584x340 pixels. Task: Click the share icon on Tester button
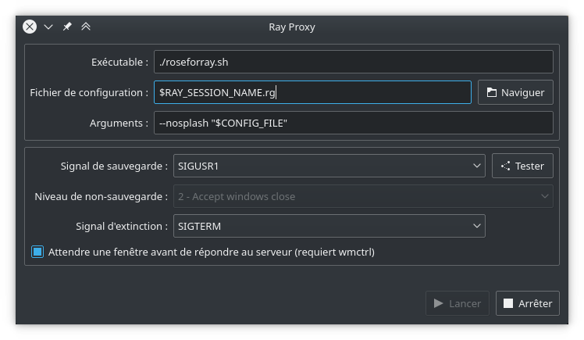pos(505,166)
